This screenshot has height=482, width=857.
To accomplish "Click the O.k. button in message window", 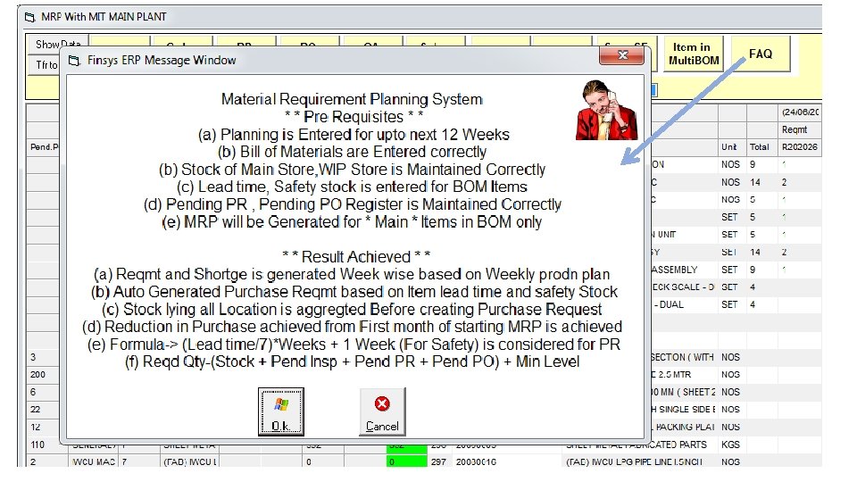I will 281,411.
